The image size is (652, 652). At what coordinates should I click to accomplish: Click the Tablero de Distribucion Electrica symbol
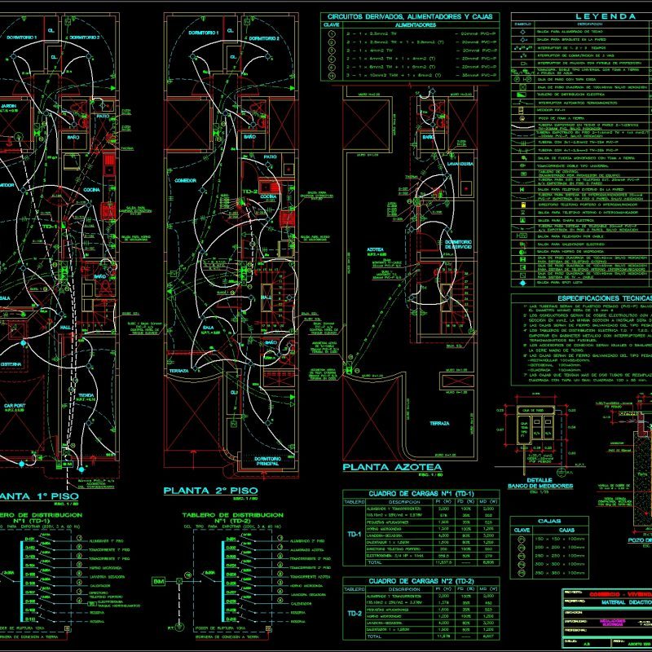pos(521,95)
